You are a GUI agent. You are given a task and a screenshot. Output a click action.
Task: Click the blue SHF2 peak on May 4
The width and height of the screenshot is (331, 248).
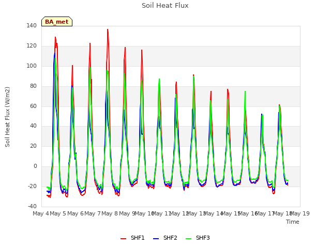pos(55,53)
